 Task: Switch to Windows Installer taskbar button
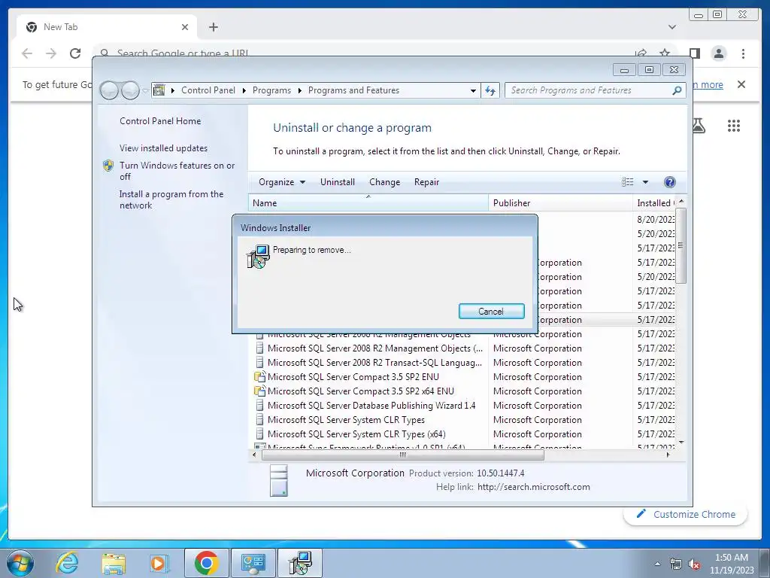click(x=300, y=563)
